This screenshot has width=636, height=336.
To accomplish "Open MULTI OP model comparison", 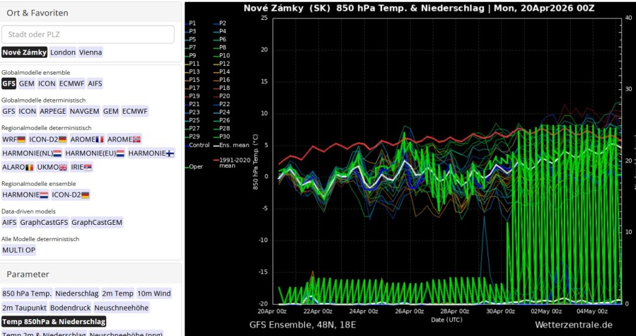I will (x=19, y=250).
